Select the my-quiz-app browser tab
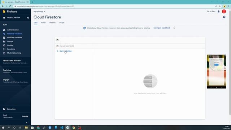Image resolution: width=231 pixels, height=130 pixels. coord(15,2)
